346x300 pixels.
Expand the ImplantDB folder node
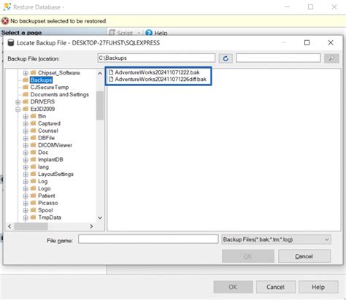click(x=26, y=160)
